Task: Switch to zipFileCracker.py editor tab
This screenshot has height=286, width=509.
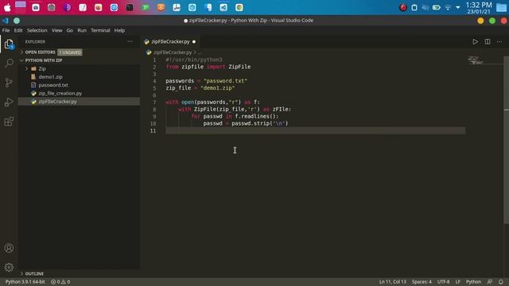Action: click(170, 41)
